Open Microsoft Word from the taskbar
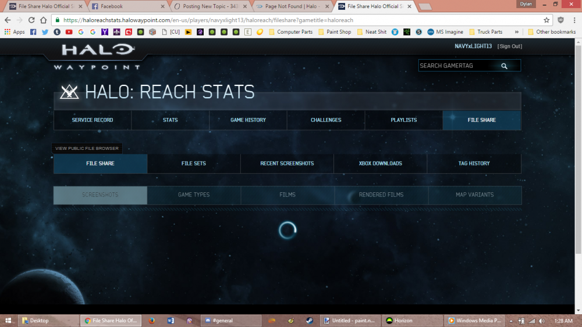 [x=171, y=321]
